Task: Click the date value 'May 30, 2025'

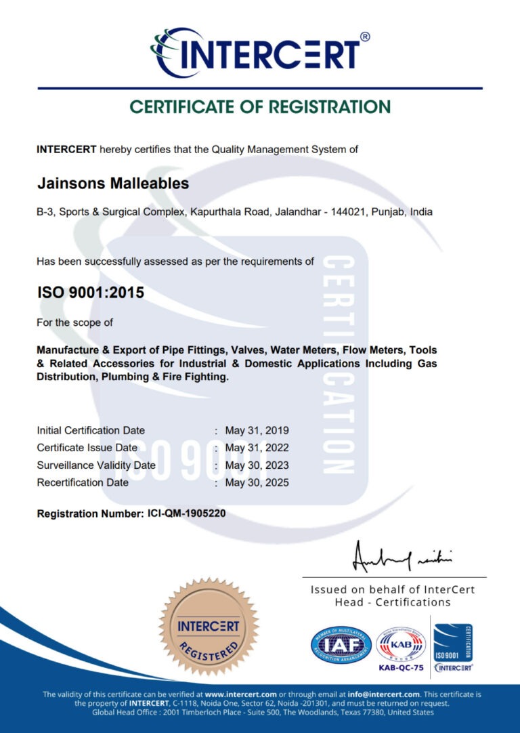Action: pos(257,482)
